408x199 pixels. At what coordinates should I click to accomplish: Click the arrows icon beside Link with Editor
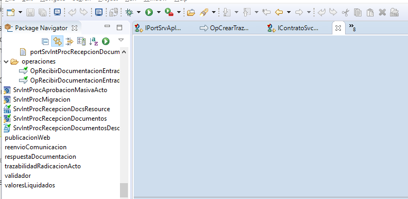click(69, 41)
